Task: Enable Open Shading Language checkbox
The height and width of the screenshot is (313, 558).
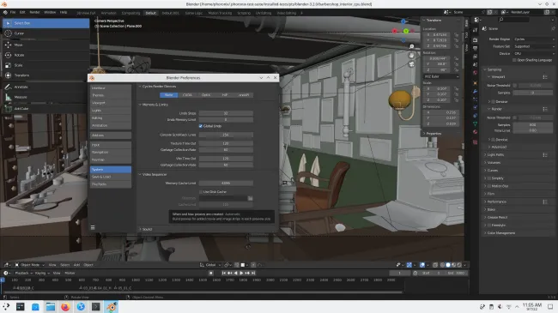Action: click(514, 60)
